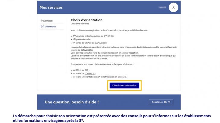Click the Assistance button text
Screen dimensions: 220x123
click(157, 102)
